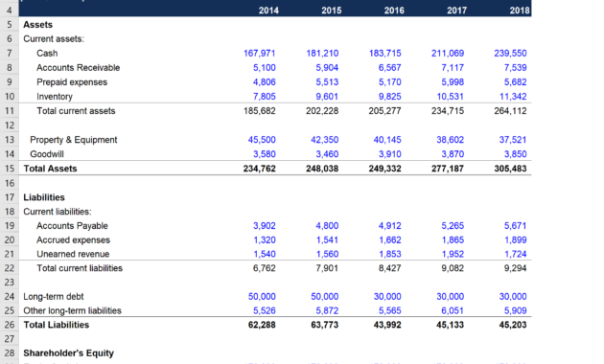
Task: Select Total Liabilities value 62,288
Action: pos(262,325)
